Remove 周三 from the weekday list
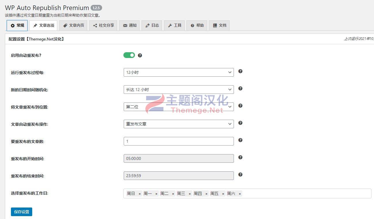This screenshot has height=219, width=374. (x=190, y=194)
